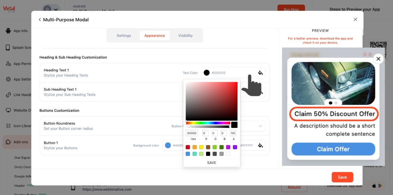Viewport: 393px width, 195px height.
Task: Switch to the Settings tab
Action: [x=124, y=35]
